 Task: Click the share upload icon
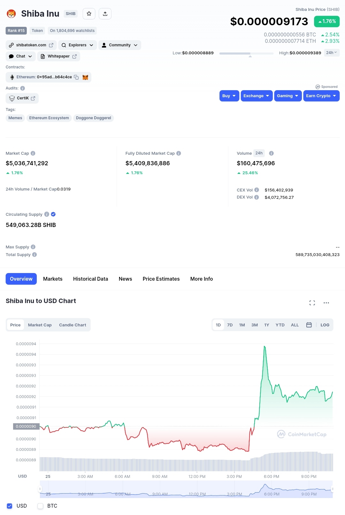(x=105, y=14)
